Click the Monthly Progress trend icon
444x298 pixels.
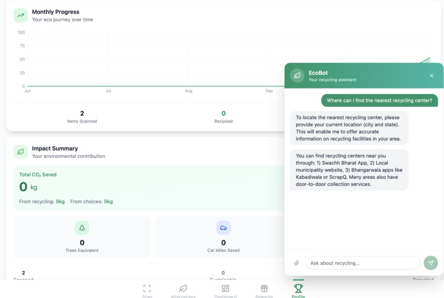coord(21,15)
